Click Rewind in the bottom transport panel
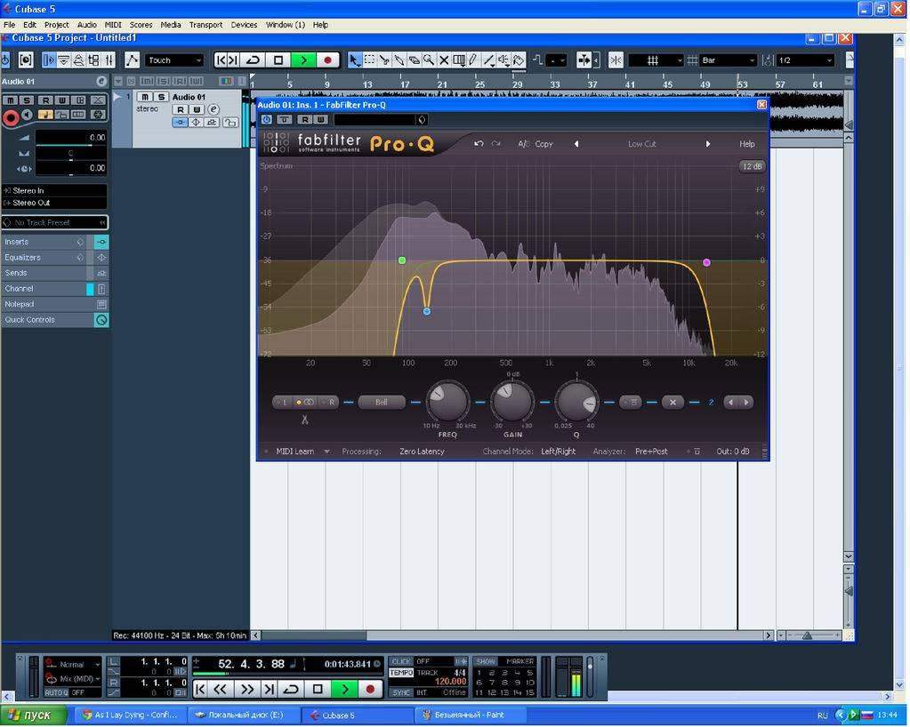This screenshot has width=910, height=727. tap(220, 690)
